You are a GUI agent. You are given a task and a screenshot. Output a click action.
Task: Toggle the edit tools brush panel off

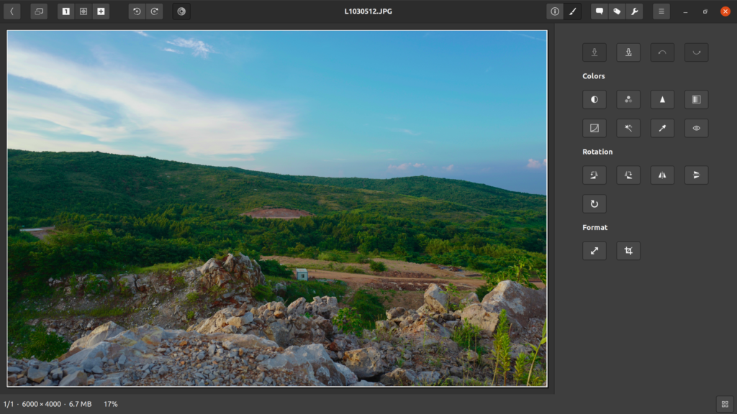(x=572, y=11)
